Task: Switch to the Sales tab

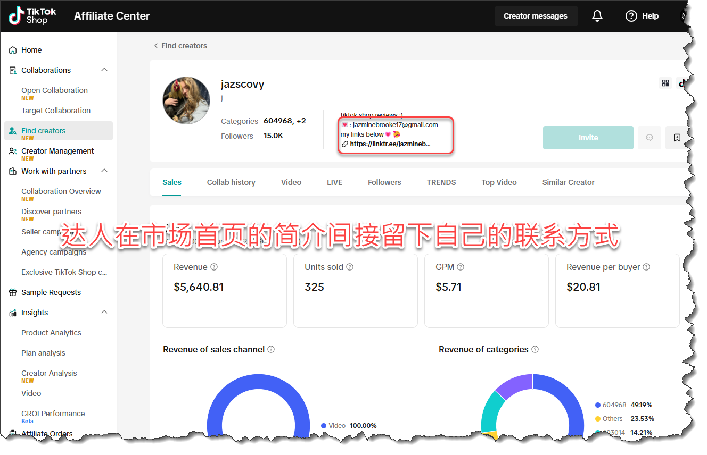Action: pyautogui.click(x=172, y=182)
